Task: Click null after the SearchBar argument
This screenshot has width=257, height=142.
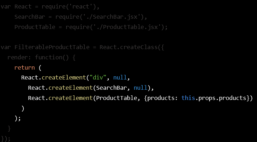Action: point(141,88)
